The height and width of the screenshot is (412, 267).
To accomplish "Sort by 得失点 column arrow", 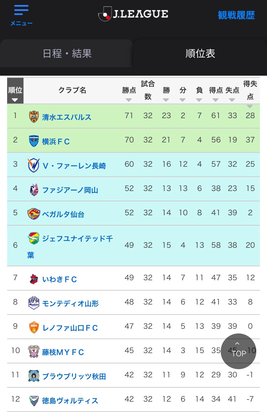I will pyautogui.click(x=250, y=106).
